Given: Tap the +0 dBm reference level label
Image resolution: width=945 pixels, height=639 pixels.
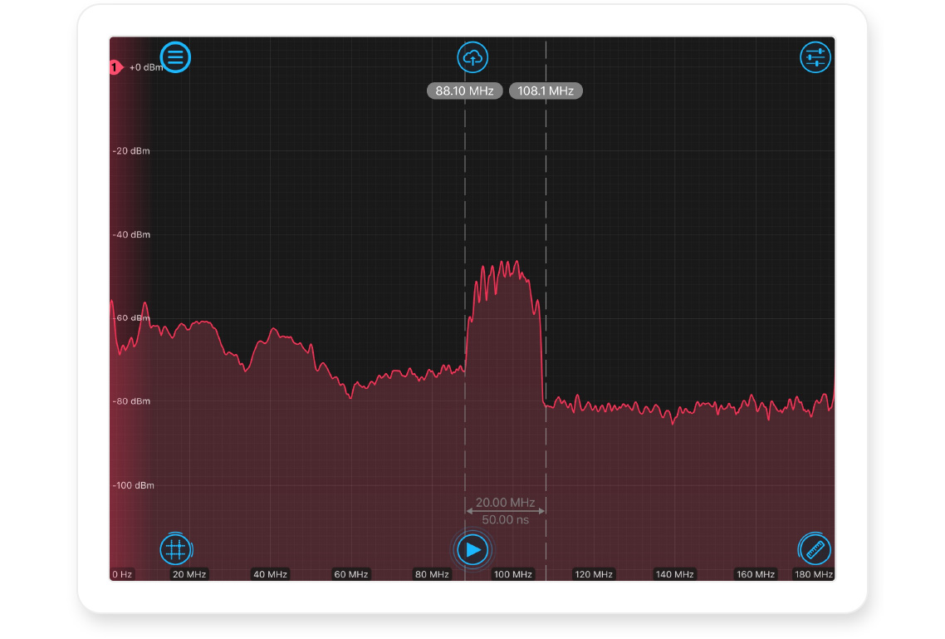Looking at the screenshot, I should point(146,67).
